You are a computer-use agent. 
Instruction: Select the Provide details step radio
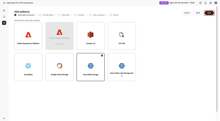40,15
